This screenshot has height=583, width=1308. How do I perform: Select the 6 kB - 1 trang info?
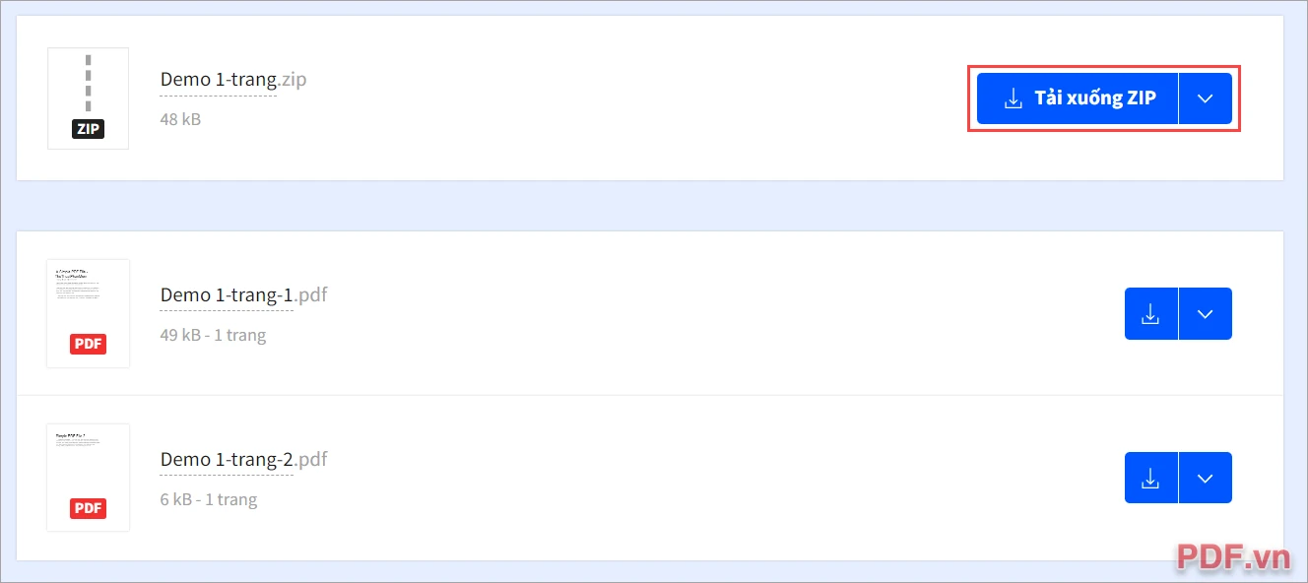coord(209,499)
